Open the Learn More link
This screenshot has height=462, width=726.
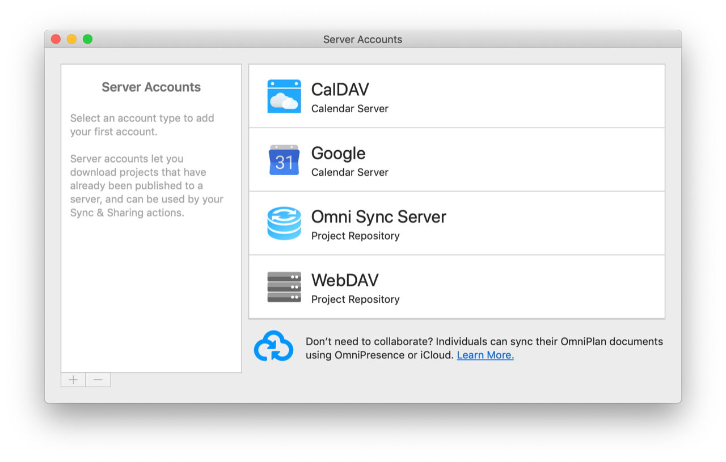click(485, 355)
